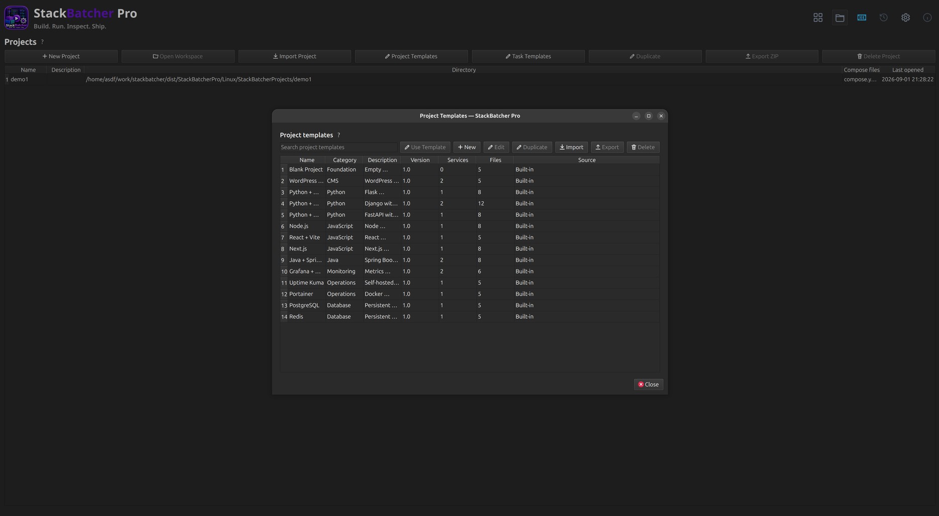Focus the Search project templates field

(x=338, y=147)
